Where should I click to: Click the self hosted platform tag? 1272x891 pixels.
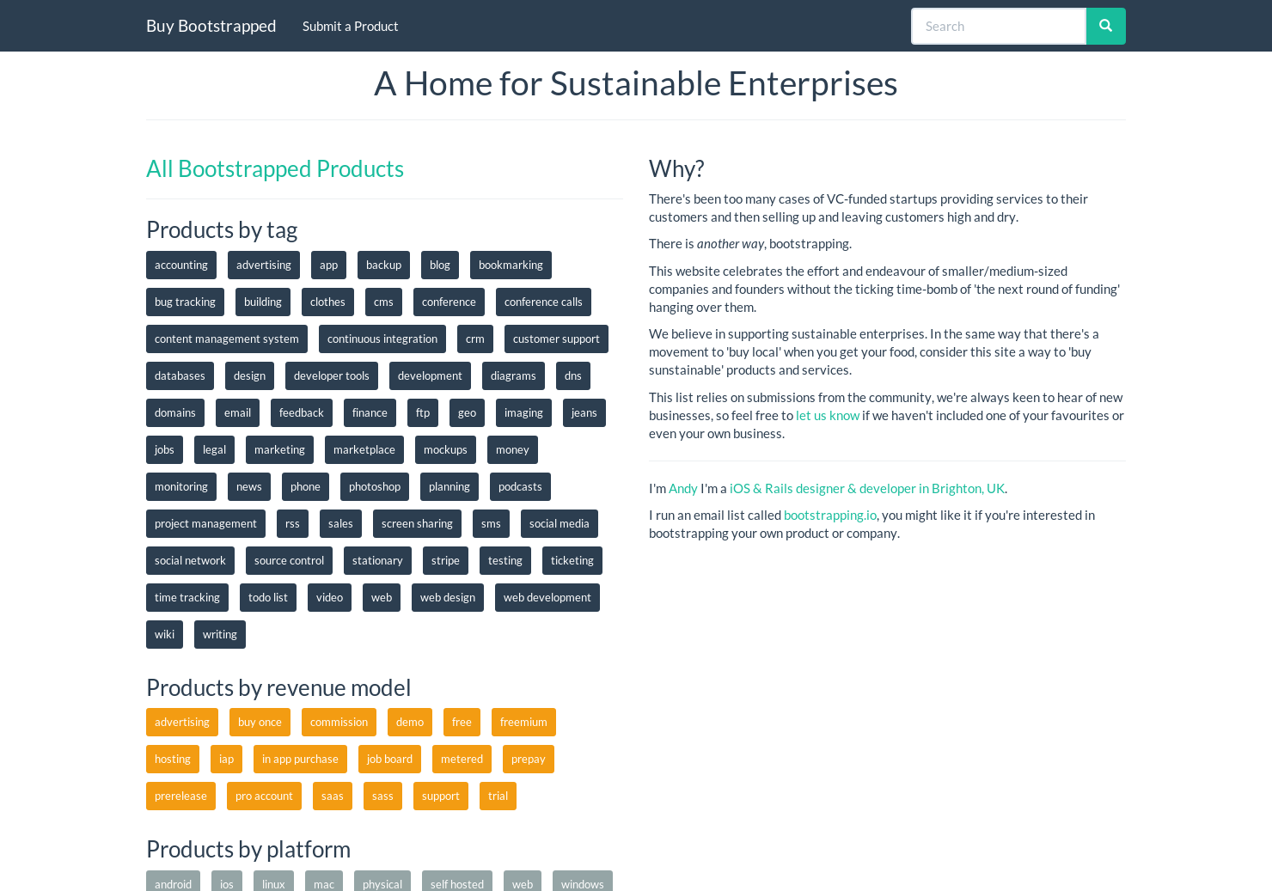[456, 883]
